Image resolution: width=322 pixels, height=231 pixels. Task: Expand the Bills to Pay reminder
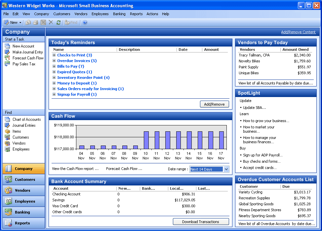coord(54,66)
